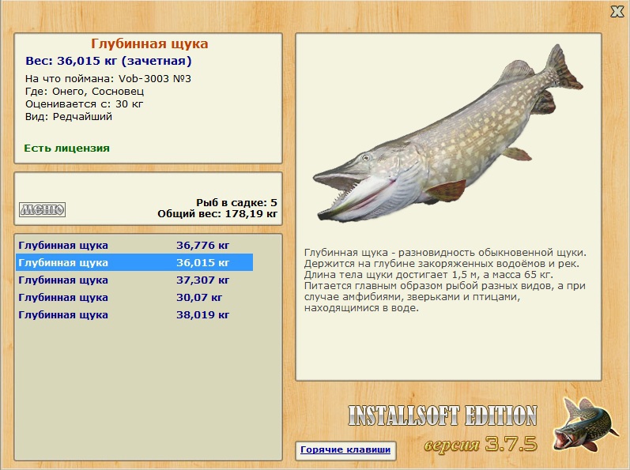630x470 pixels.
Task: Click the large pike fish picture
Action: 447,133
